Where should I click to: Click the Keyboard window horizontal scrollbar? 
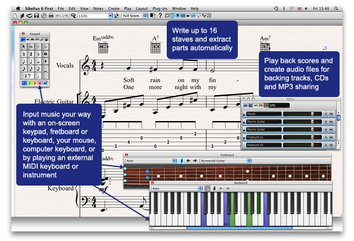click(x=240, y=228)
